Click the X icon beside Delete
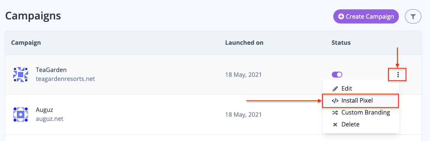The image size is (430, 141). pyautogui.click(x=335, y=125)
